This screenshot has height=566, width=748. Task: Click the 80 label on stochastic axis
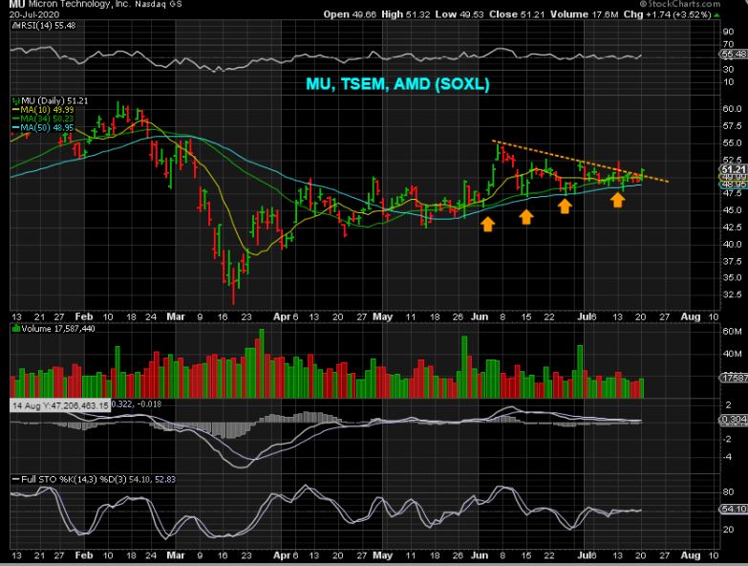tap(729, 491)
